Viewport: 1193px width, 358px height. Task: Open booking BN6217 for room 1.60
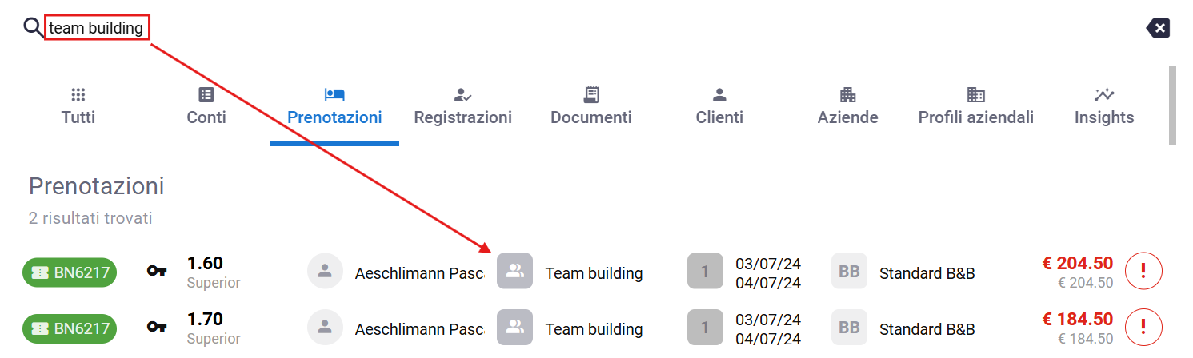pyautogui.click(x=70, y=272)
